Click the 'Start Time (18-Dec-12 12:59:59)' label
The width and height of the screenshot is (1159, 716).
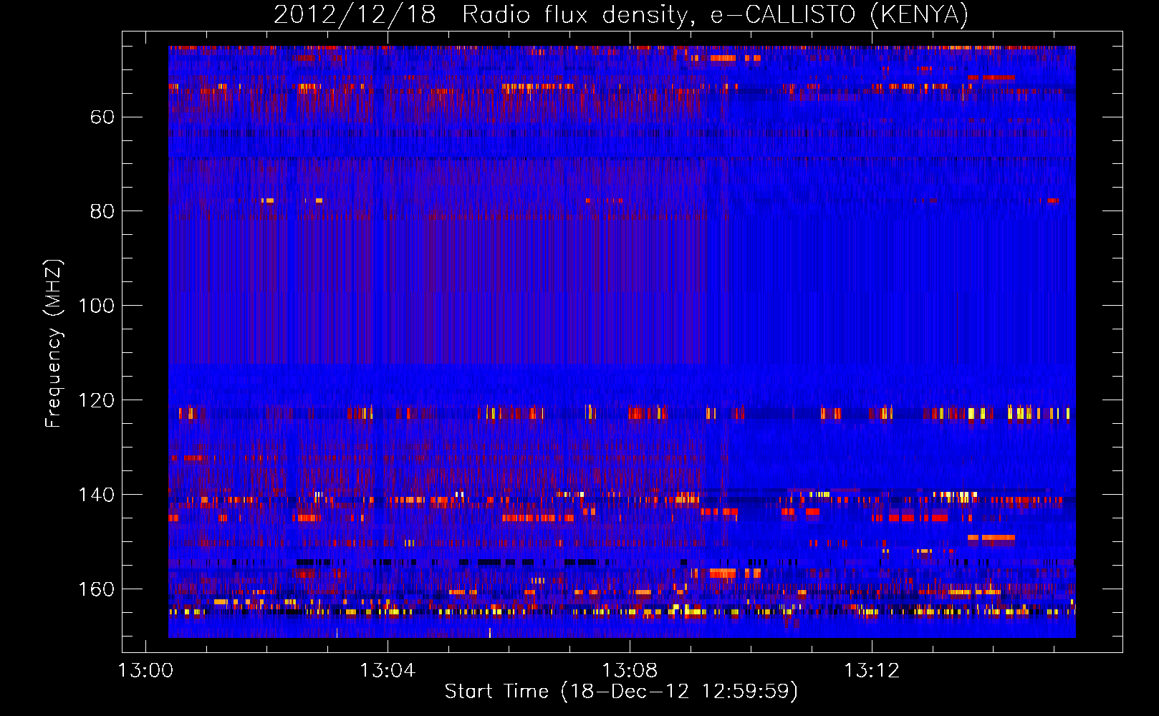coord(621,692)
